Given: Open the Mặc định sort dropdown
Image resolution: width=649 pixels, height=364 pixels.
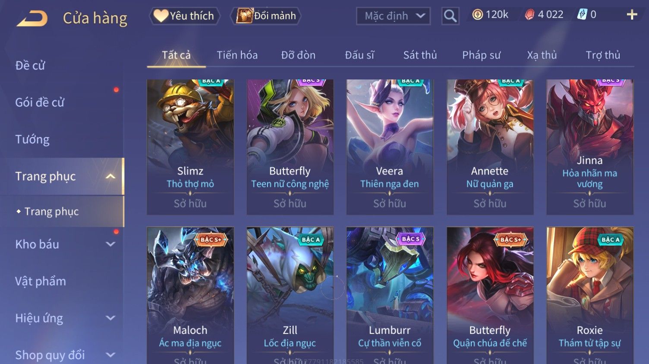Looking at the screenshot, I should pyautogui.click(x=393, y=16).
